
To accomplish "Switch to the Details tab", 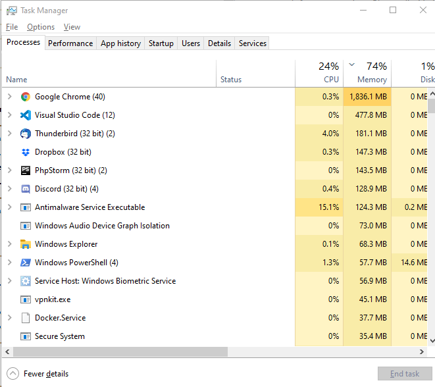I will click(x=219, y=43).
